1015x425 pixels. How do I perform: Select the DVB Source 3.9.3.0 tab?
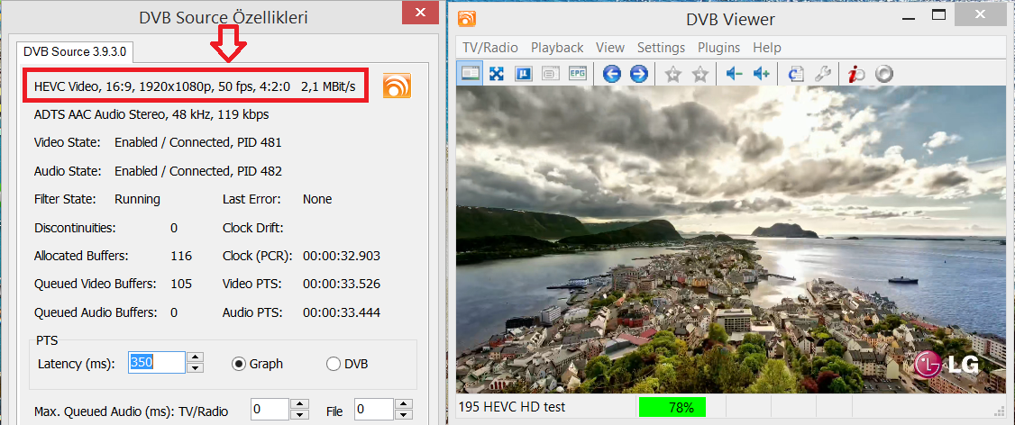tap(75, 51)
